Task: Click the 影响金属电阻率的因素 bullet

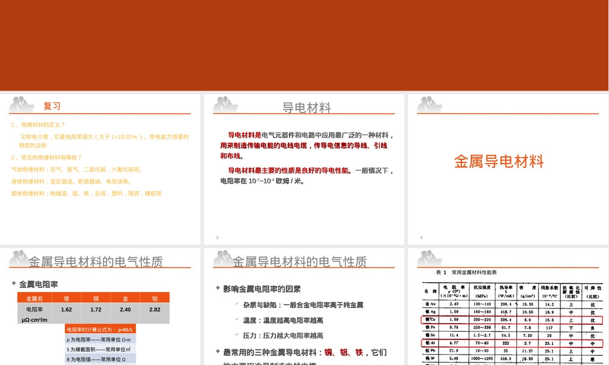Action: (x=262, y=289)
